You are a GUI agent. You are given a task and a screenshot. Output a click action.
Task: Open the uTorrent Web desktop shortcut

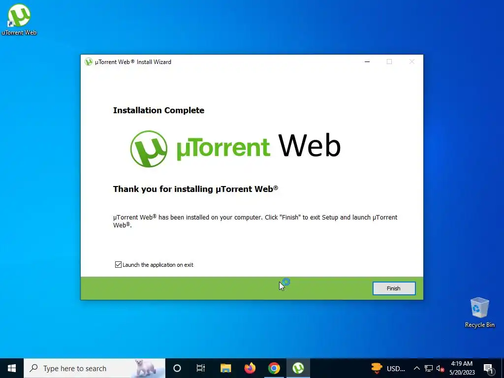19,19
